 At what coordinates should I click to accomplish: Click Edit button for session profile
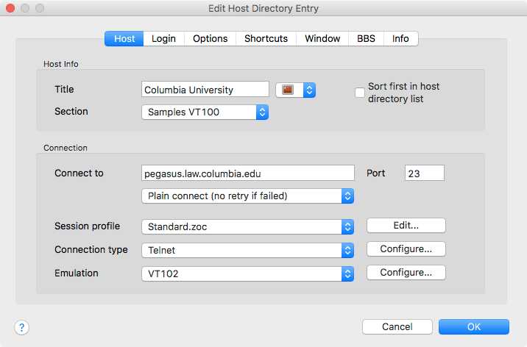(406, 226)
